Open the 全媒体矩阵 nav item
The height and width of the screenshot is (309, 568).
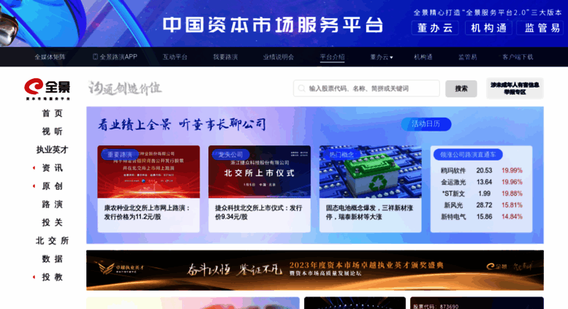coord(50,57)
